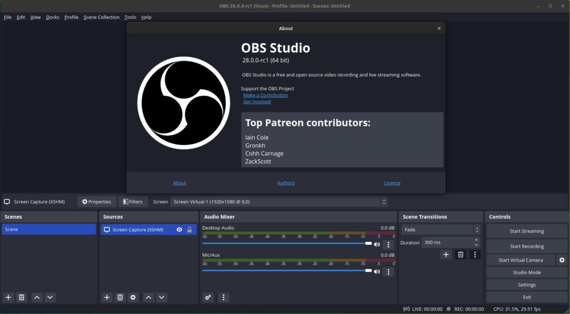Open the Screen selection dropdown
The height and width of the screenshot is (314, 570).
pyautogui.click(x=279, y=202)
